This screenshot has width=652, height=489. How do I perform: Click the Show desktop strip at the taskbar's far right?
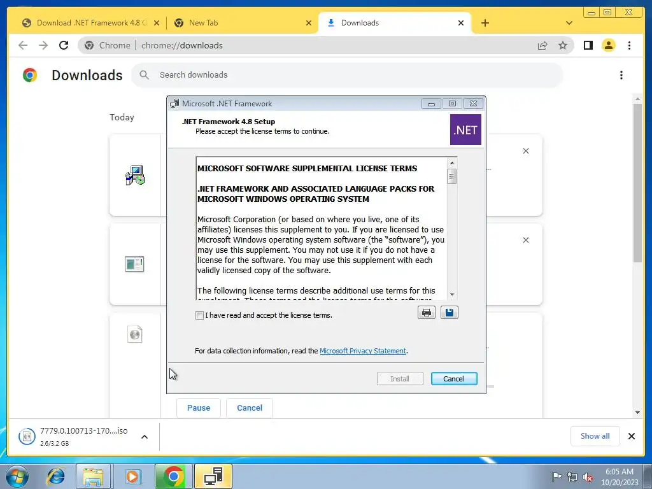tap(648, 476)
